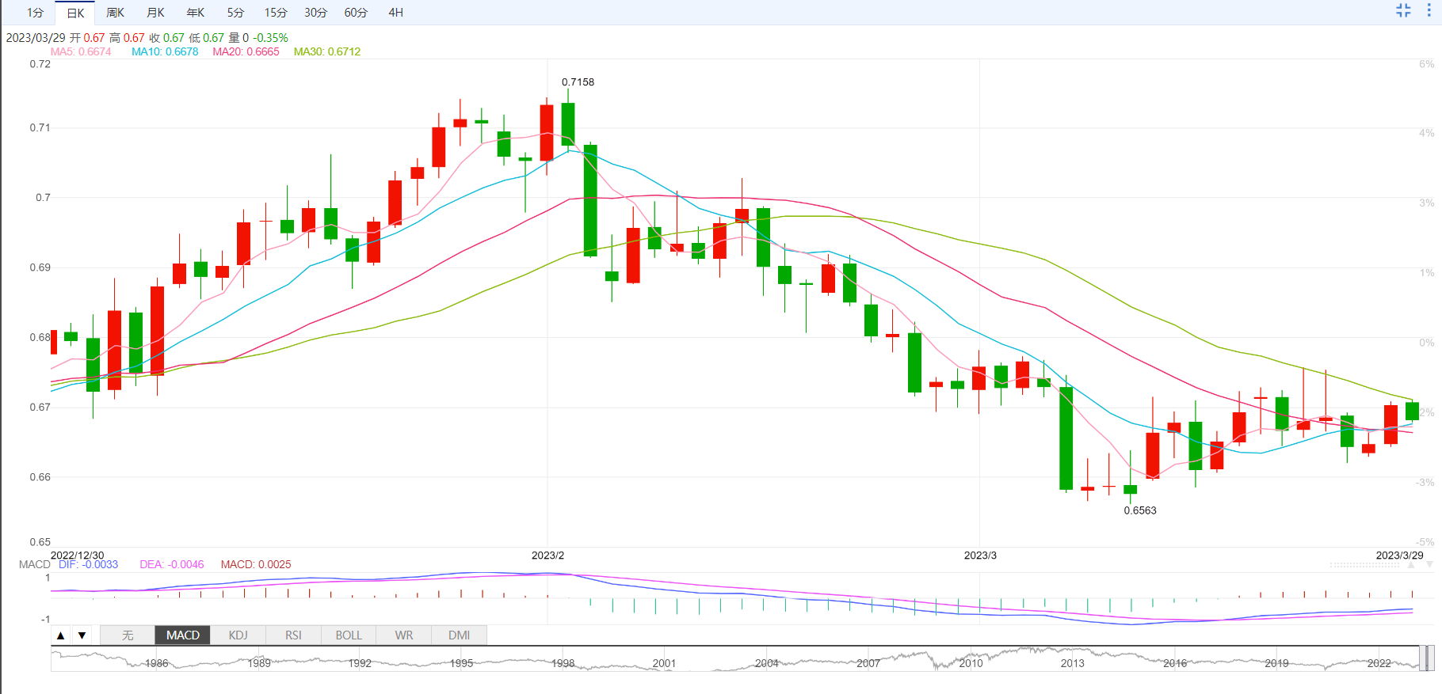Click the 0.65 price axis label

pos(40,542)
